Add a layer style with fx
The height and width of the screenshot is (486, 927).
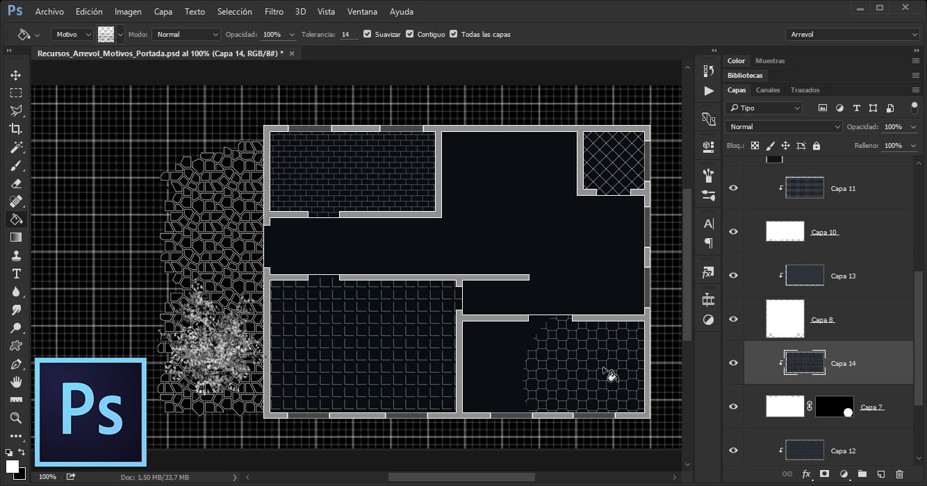tap(807, 474)
